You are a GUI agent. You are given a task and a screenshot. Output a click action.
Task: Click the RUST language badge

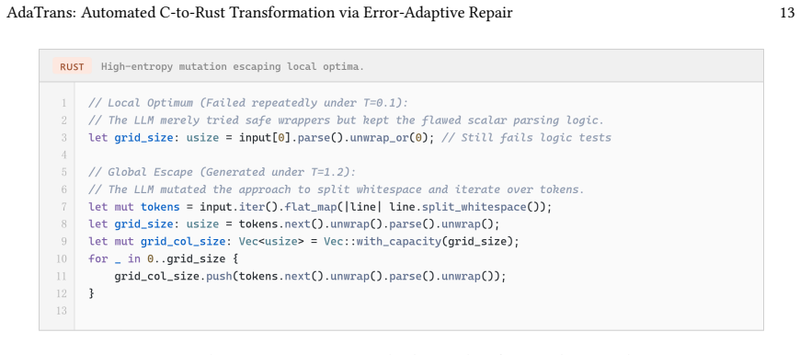(72, 67)
